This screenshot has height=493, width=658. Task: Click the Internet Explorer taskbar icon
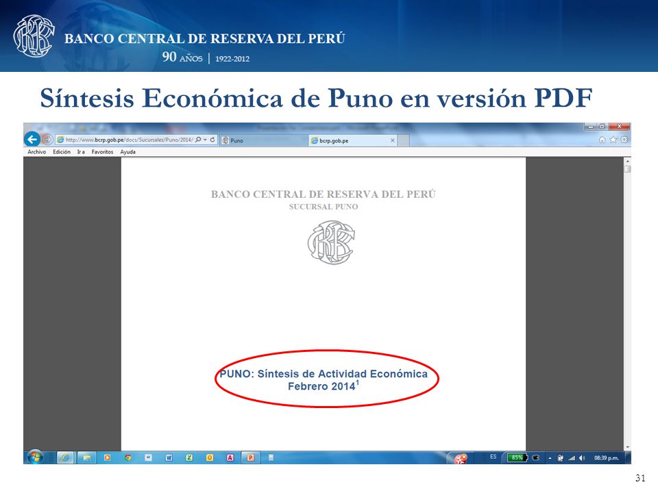pos(65,458)
